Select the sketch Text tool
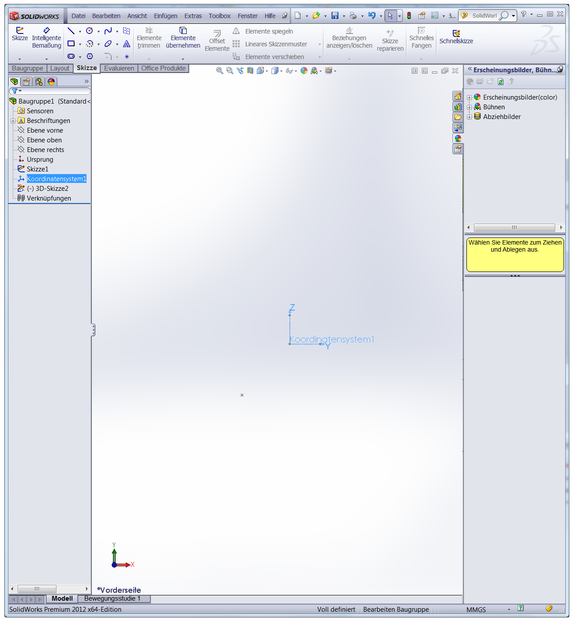The image size is (575, 628). 127,44
